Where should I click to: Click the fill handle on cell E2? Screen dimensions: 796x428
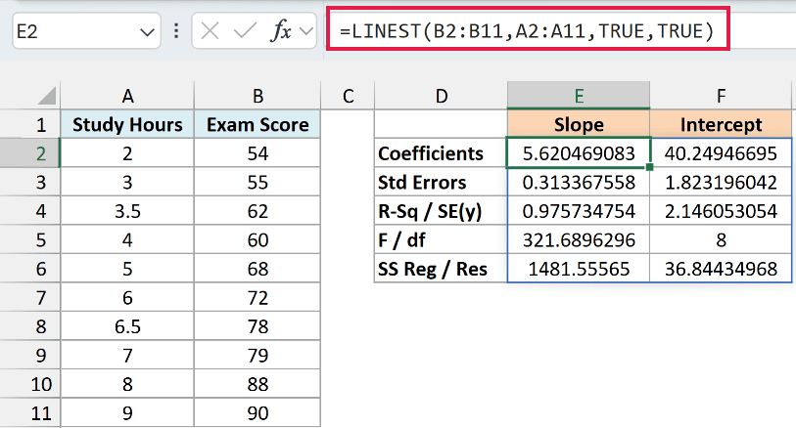[650, 167]
